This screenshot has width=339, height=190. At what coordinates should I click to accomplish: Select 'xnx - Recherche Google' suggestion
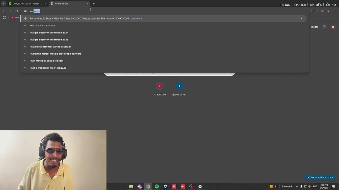pyautogui.click(x=164, y=26)
